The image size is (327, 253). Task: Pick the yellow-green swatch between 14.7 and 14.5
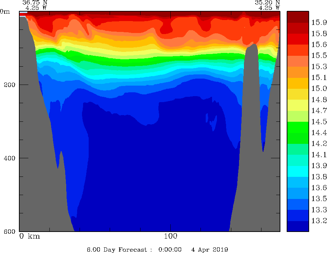point(298,116)
